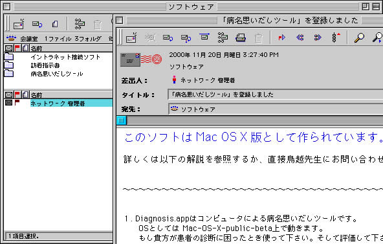
Task: Click the zoom box of ソフトウェア window
Action: click(366, 6)
